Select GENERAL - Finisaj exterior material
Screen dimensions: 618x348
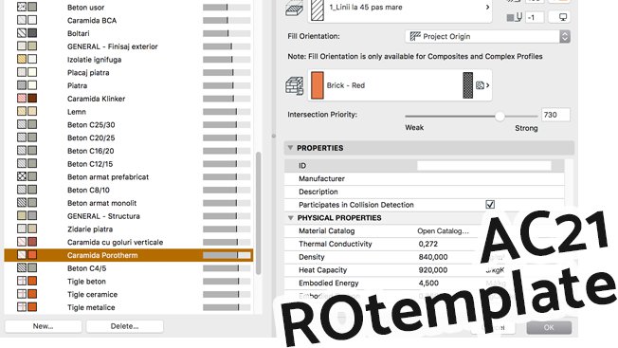(x=129, y=46)
